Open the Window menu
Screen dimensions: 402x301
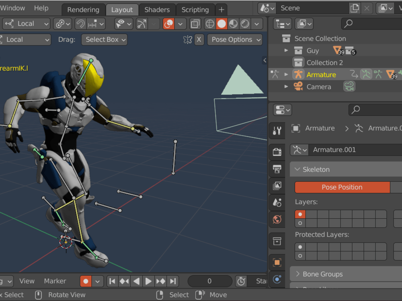(x=12, y=8)
